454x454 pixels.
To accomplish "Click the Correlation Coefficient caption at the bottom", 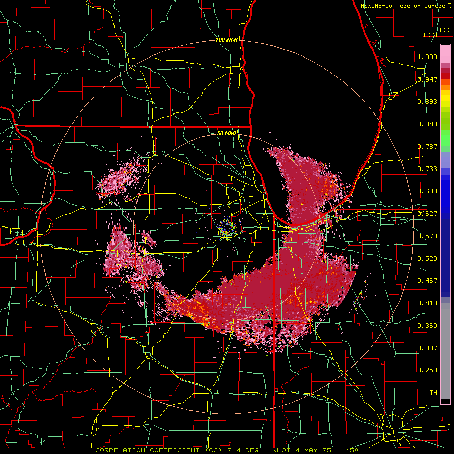I will click(x=227, y=450).
